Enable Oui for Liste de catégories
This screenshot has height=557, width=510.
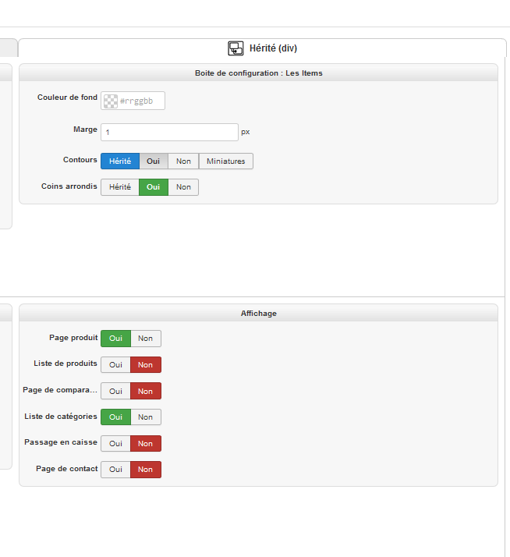point(115,417)
